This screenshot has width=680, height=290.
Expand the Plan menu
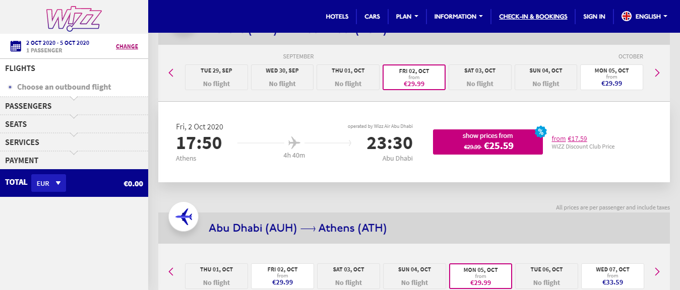click(x=407, y=17)
